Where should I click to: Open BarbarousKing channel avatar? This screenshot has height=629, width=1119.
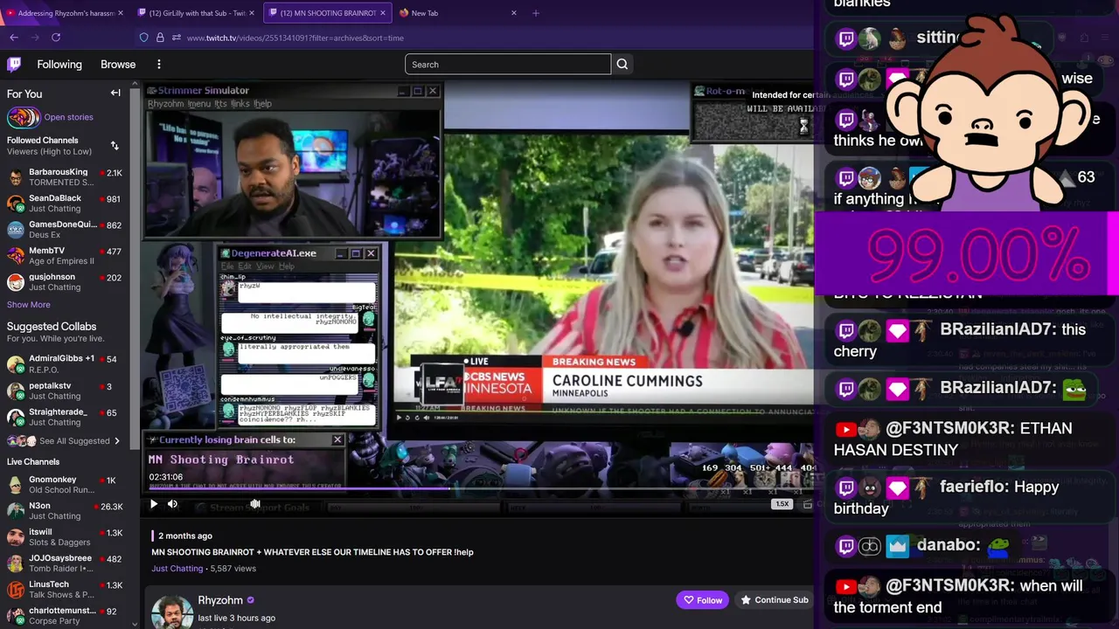[x=15, y=177]
